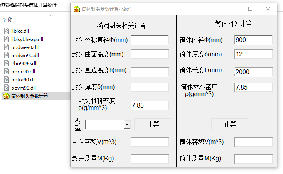This screenshot has height=174, width=283.
Task: Open the 类型 dropdown arrow
Action: [127, 125]
